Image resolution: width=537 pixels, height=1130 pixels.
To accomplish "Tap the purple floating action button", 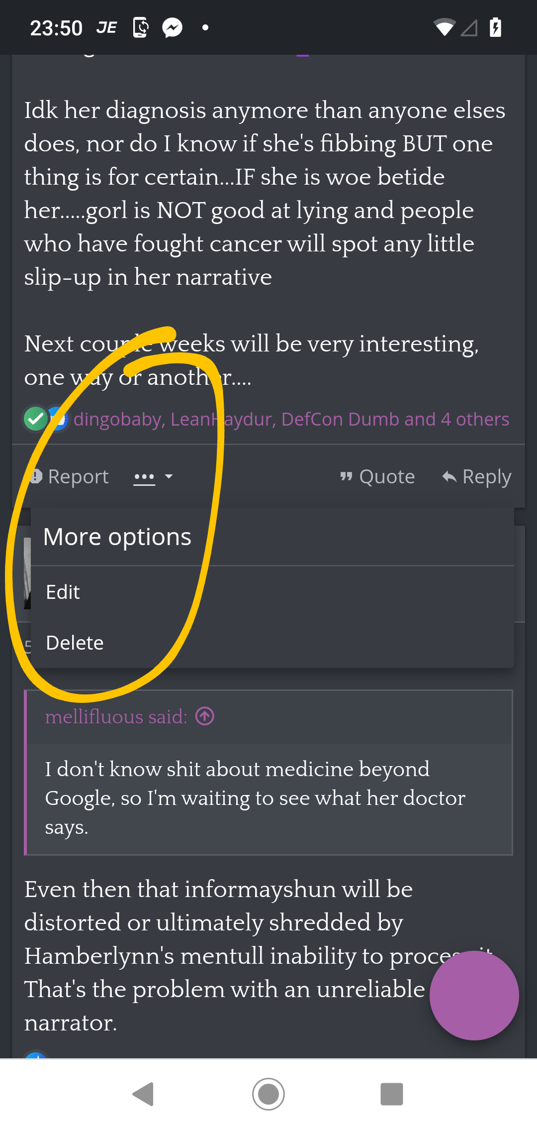I will pos(474,996).
